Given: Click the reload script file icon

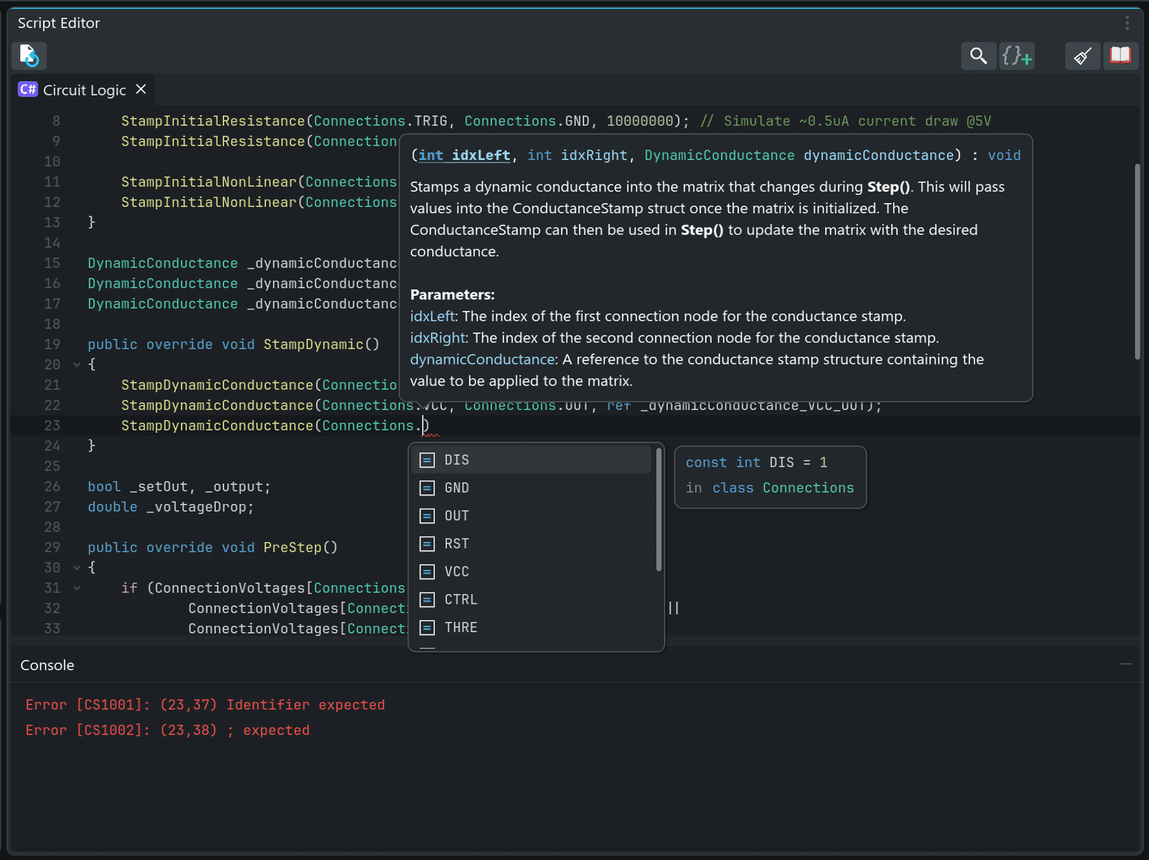Looking at the screenshot, I should [x=29, y=55].
